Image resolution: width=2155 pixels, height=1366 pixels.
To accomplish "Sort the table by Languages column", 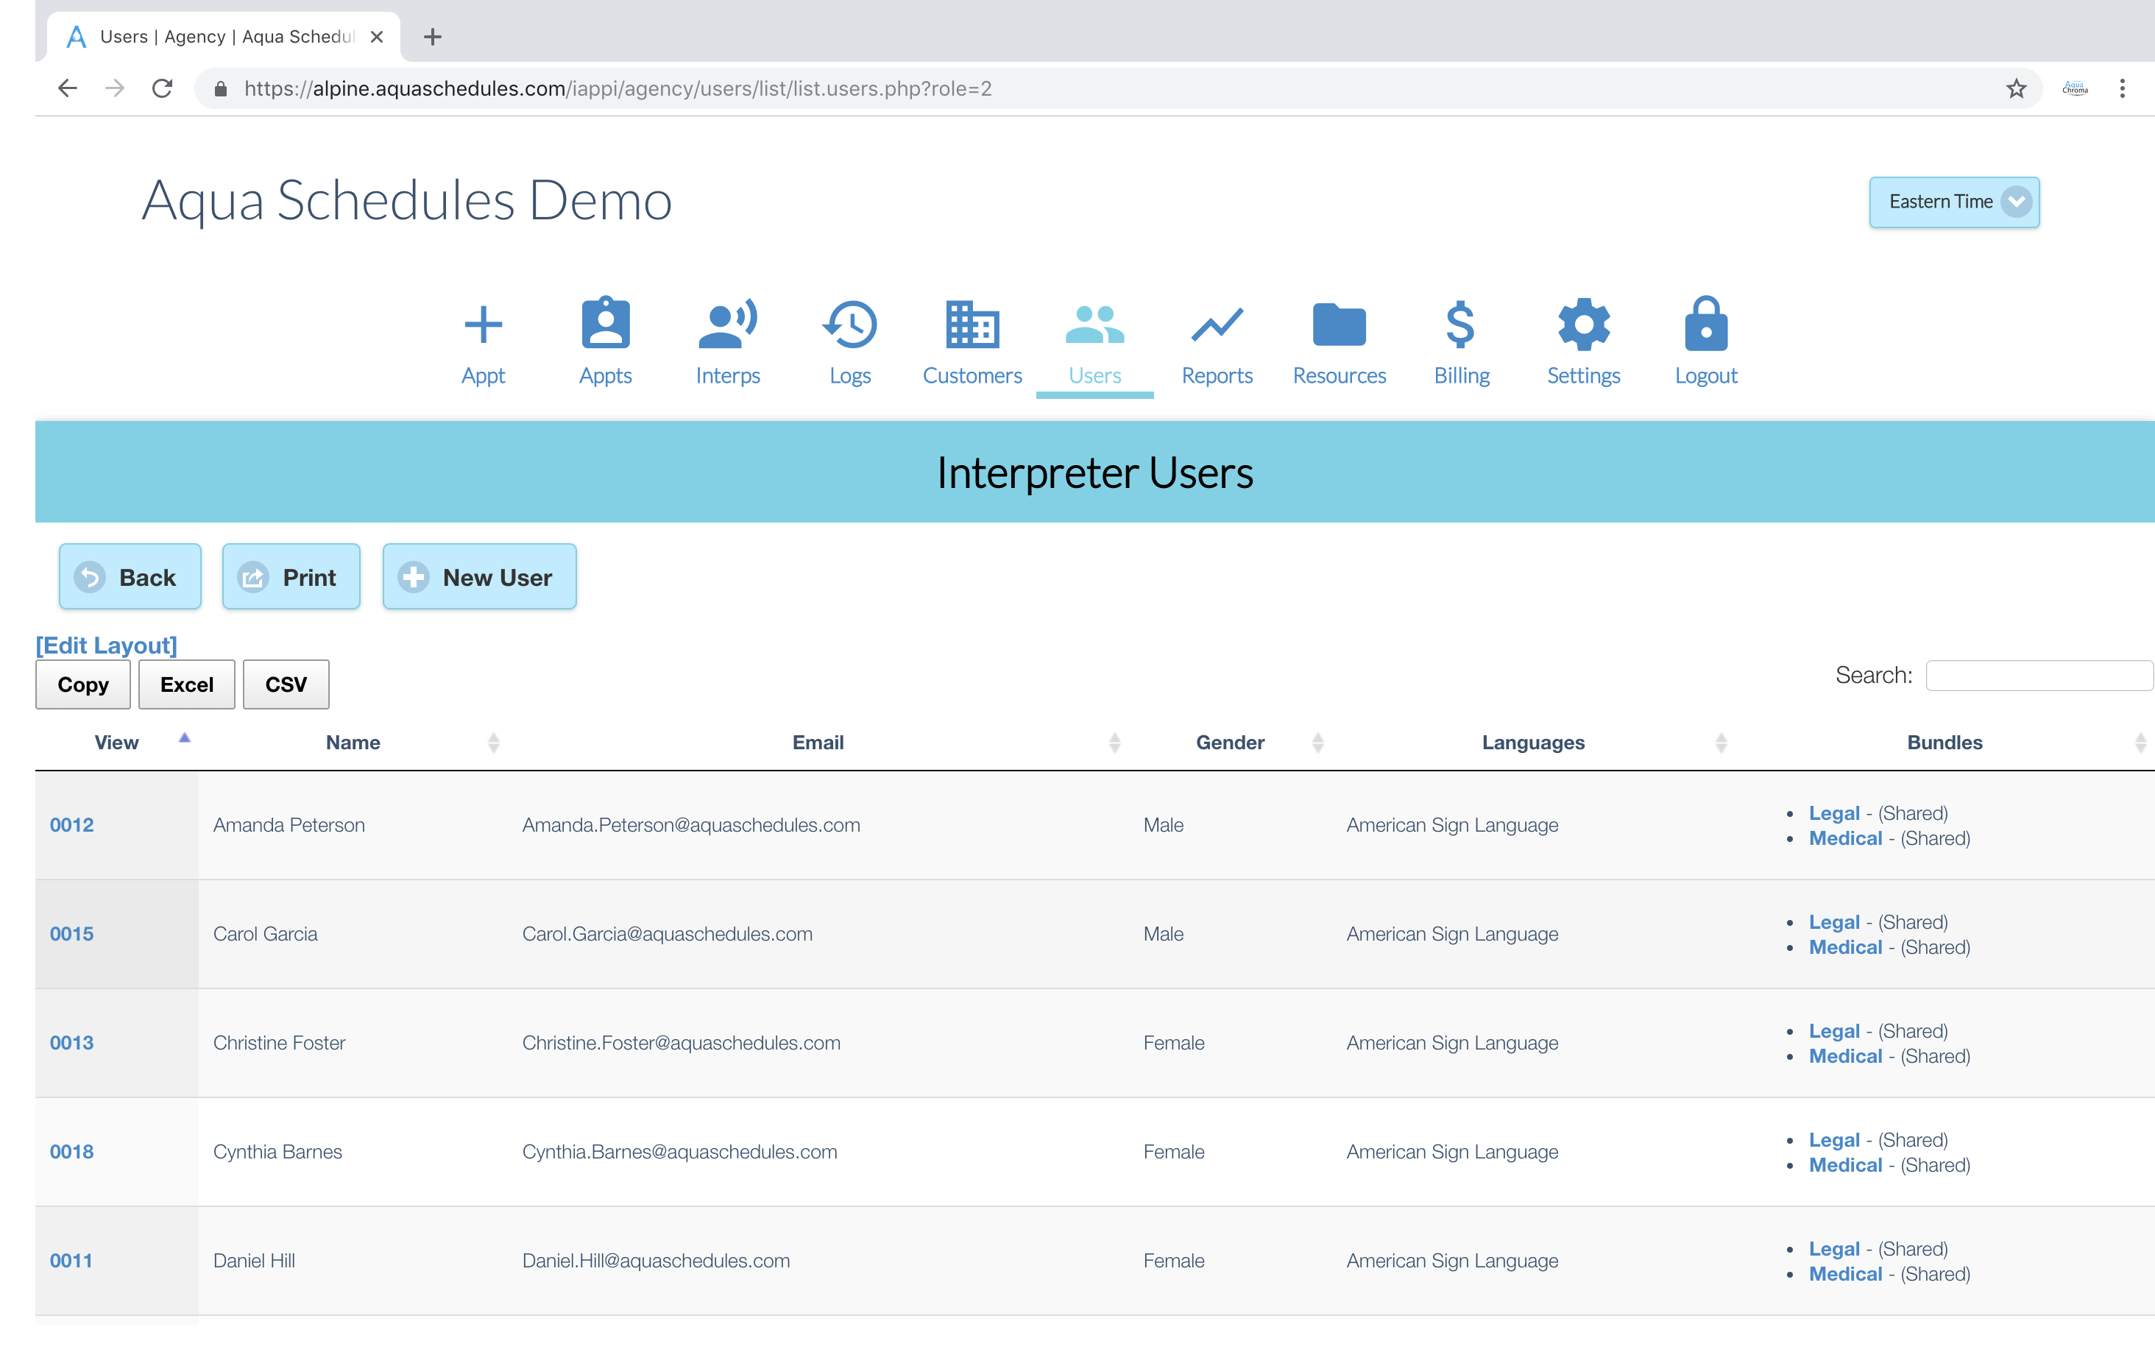I will [x=1532, y=742].
